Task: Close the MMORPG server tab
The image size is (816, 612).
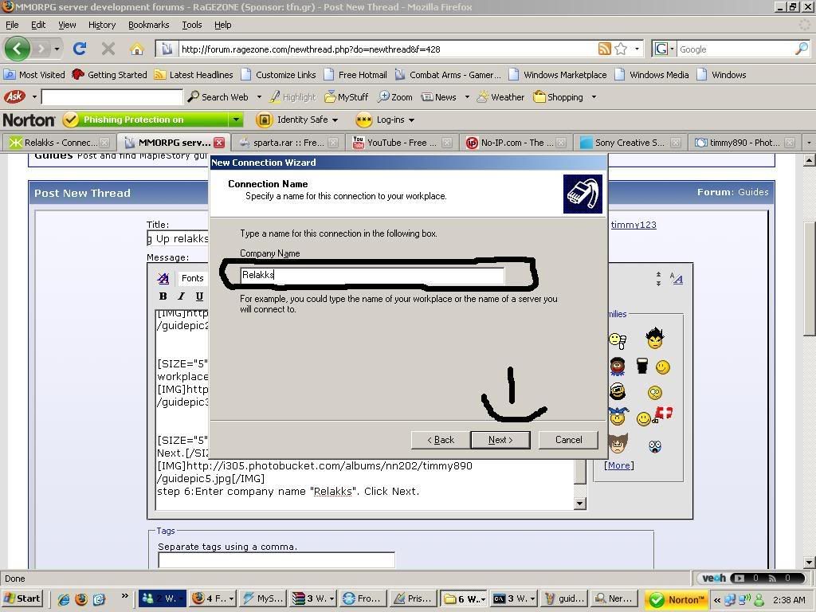Action: coord(219,143)
